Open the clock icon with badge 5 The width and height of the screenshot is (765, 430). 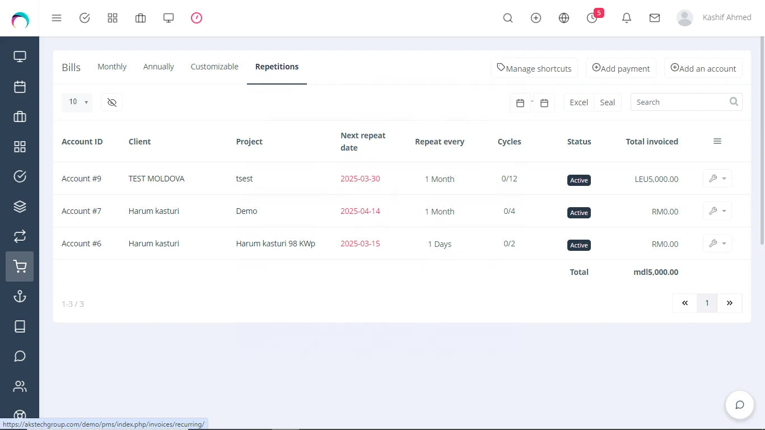592,18
